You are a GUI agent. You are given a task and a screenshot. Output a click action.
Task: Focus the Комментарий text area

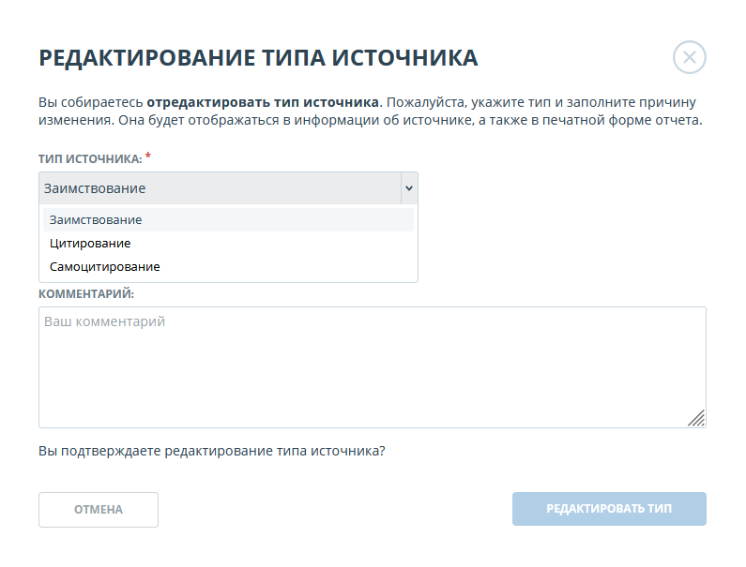click(372, 366)
